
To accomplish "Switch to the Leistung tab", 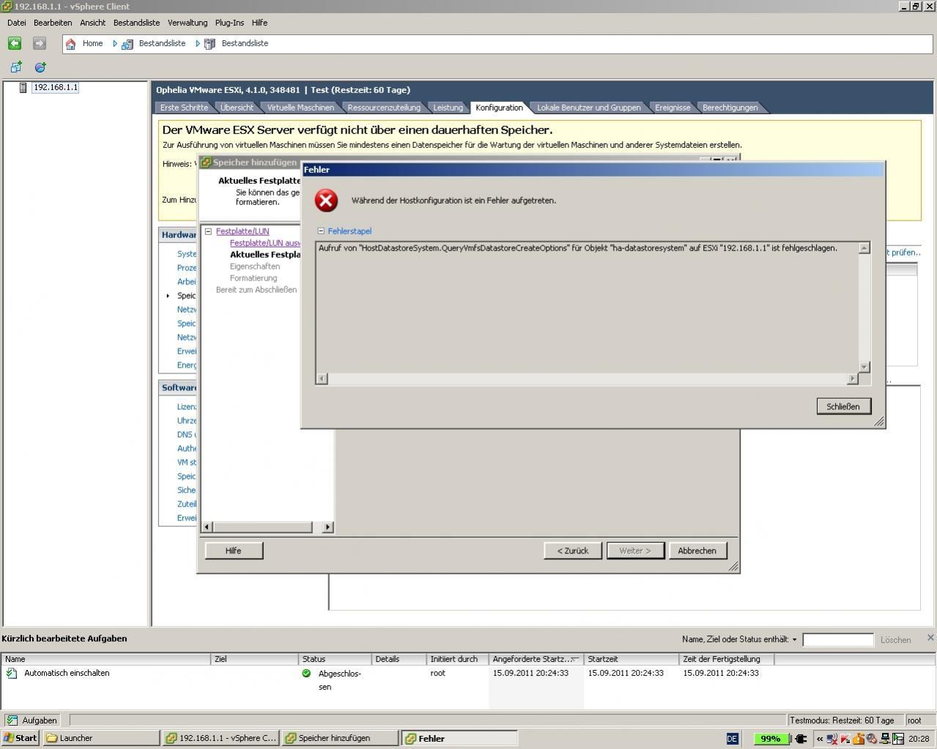I will [448, 108].
